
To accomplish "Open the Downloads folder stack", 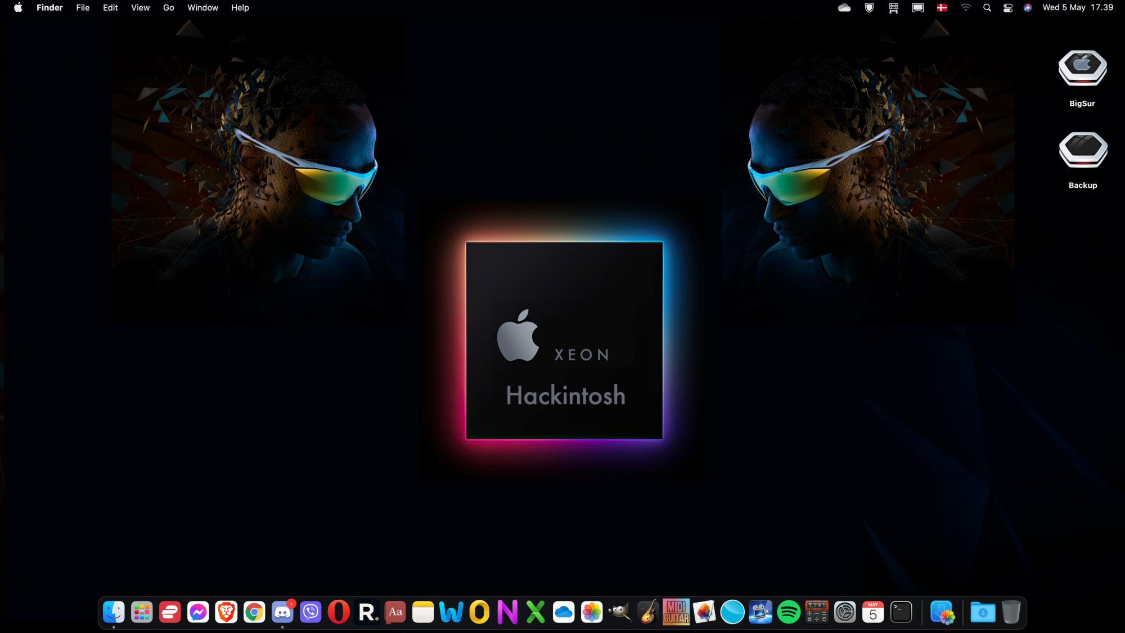I will pos(983,612).
